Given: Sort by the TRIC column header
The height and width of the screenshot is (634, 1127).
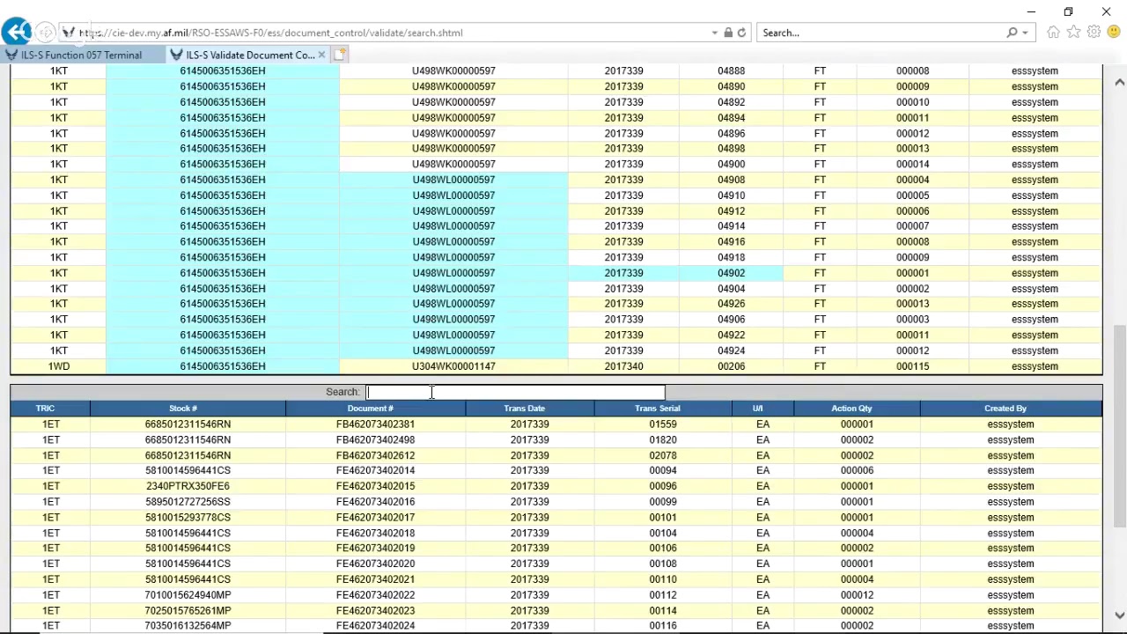Looking at the screenshot, I should (46, 409).
